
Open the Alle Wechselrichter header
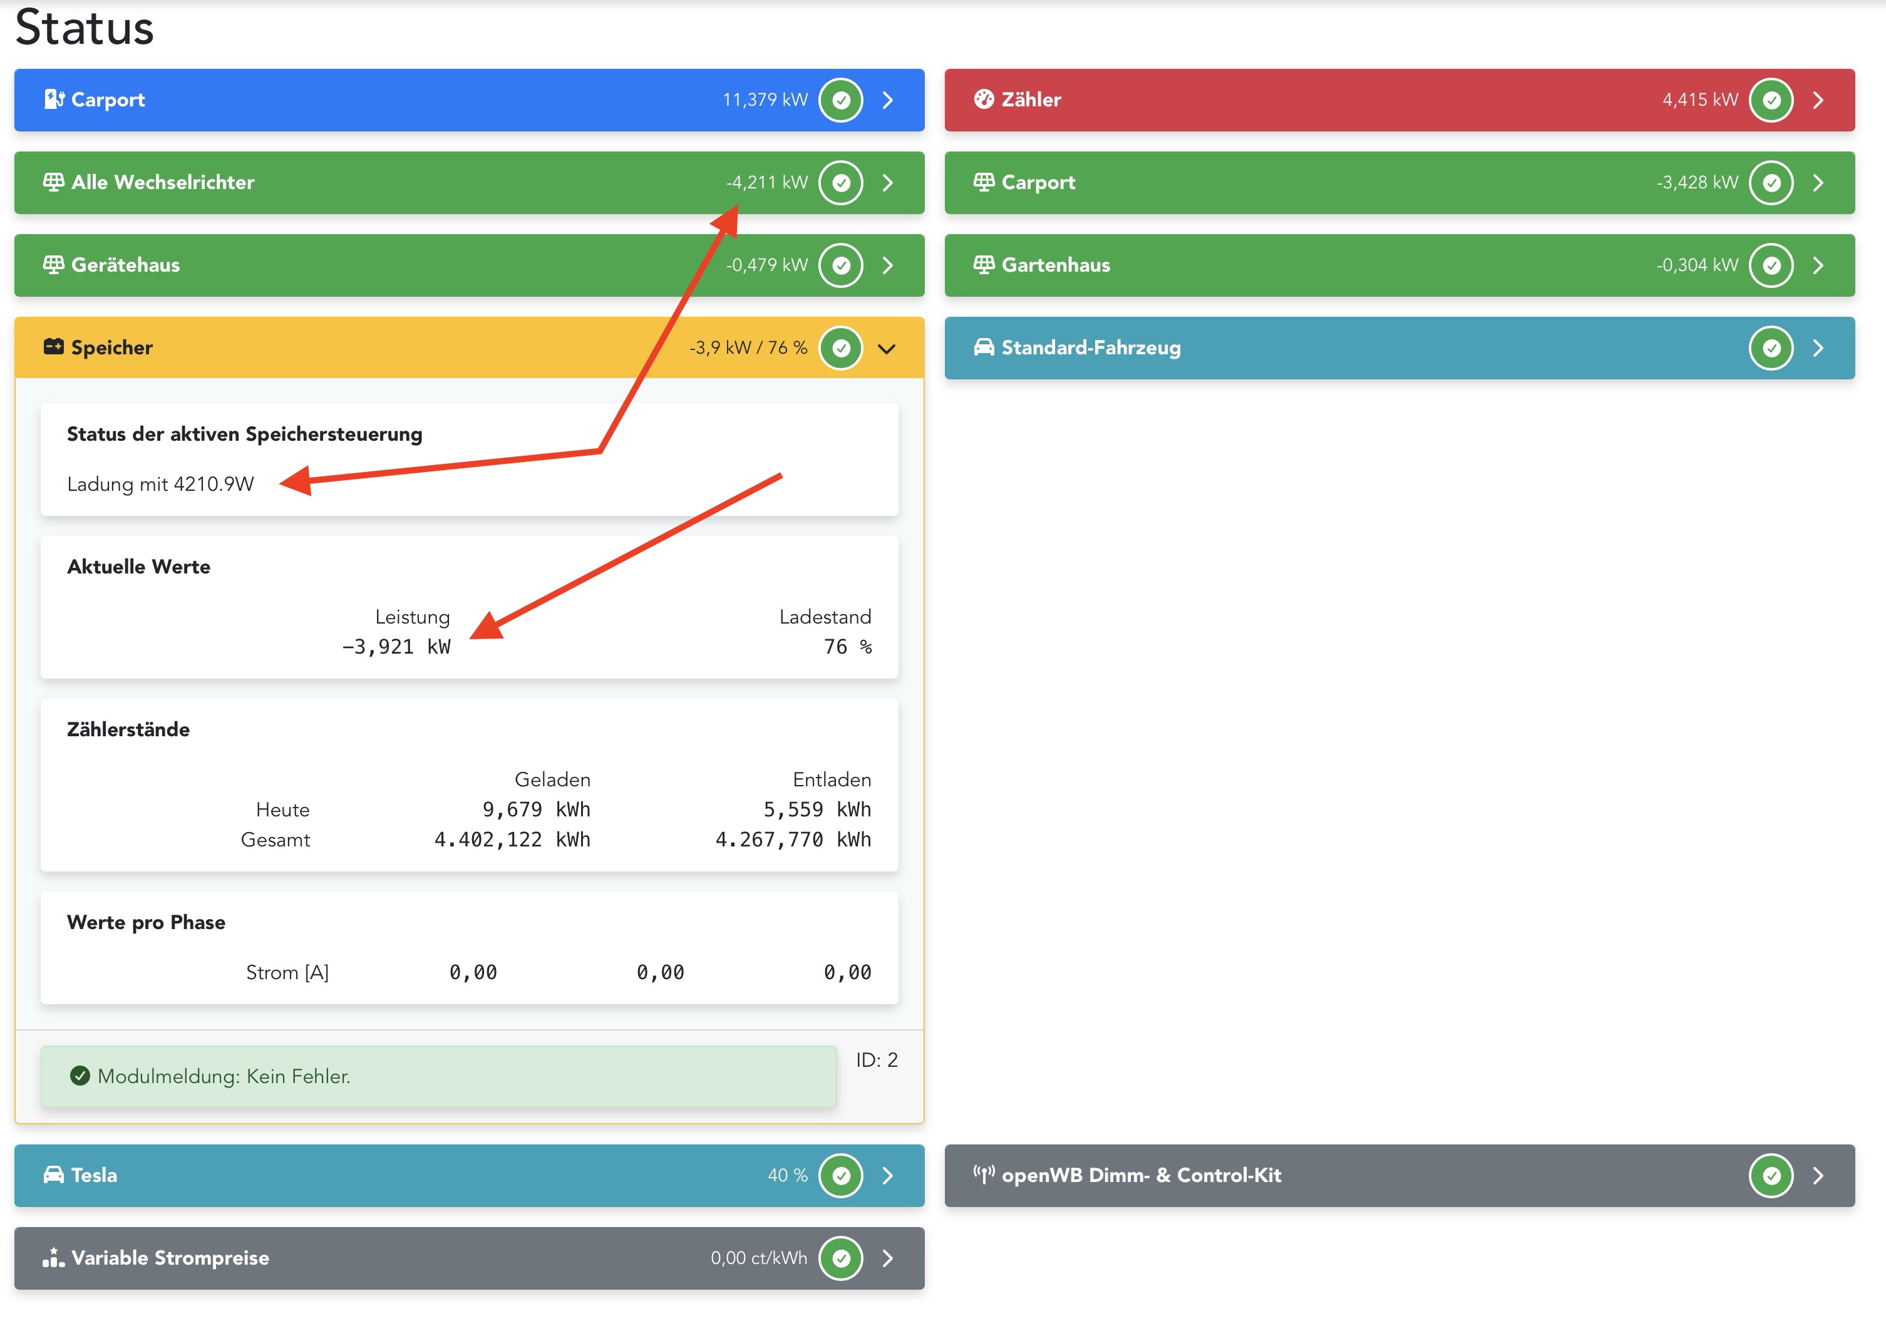[x=163, y=182]
